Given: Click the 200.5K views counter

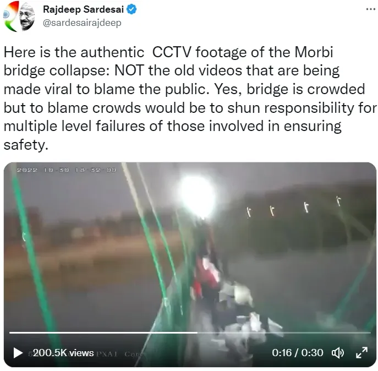Looking at the screenshot, I should coord(63,353).
